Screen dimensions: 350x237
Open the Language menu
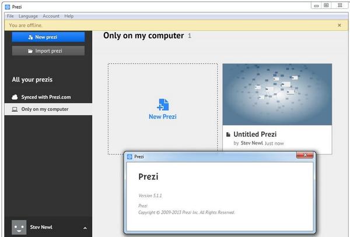click(28, 16)
